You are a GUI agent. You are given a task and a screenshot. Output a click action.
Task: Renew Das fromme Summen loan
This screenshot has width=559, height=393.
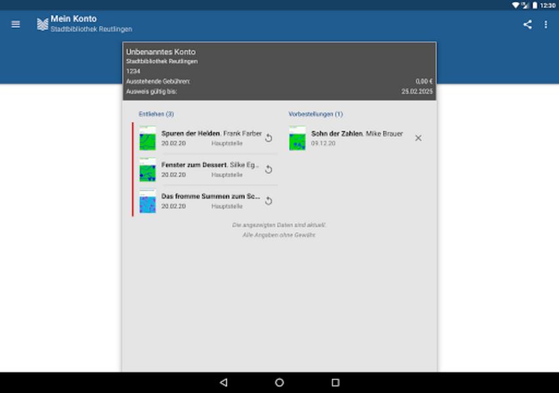(268, 201)
